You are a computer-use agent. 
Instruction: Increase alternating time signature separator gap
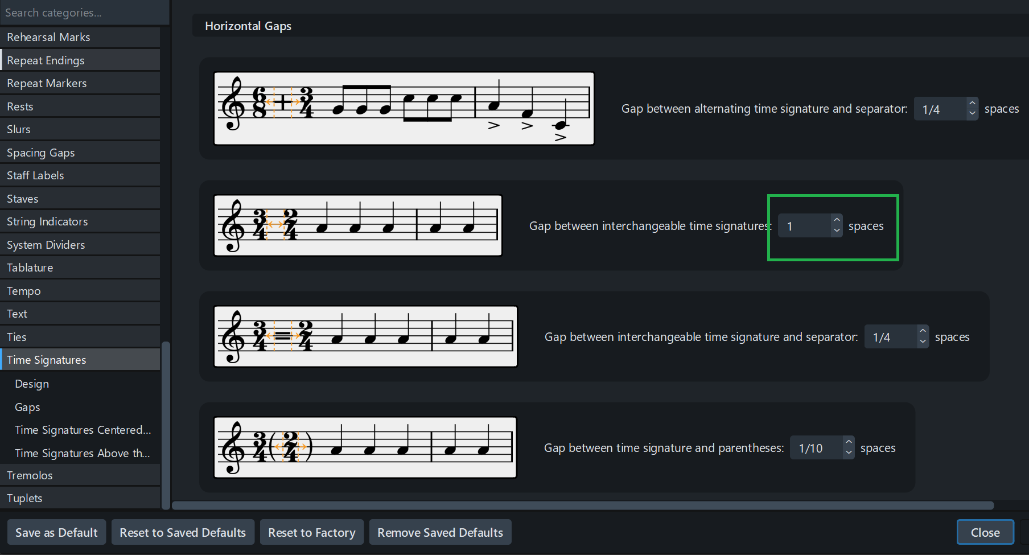[x=972, y=103]
